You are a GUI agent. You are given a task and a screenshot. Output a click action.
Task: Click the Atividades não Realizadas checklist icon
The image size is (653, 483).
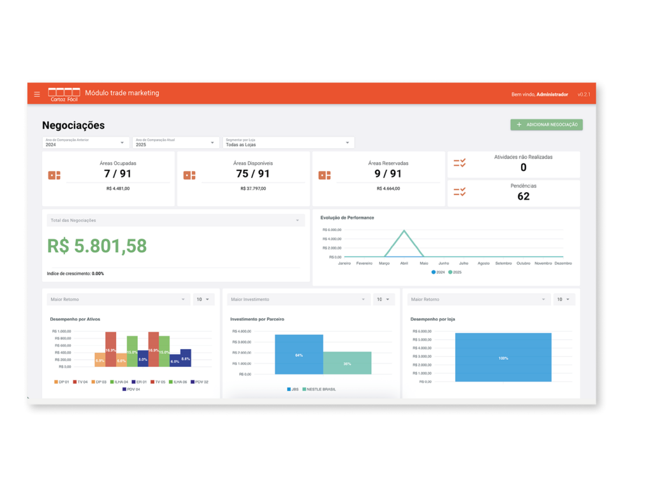(x=459, y=163)
